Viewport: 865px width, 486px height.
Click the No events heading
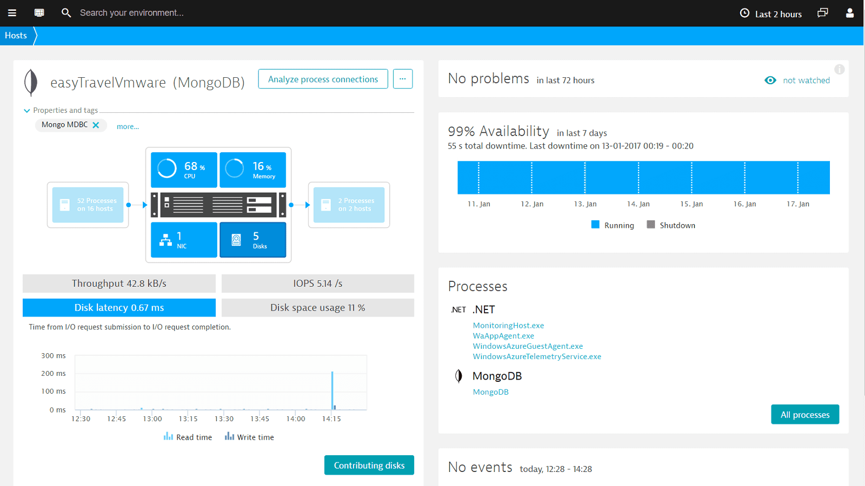coord(480,467)
